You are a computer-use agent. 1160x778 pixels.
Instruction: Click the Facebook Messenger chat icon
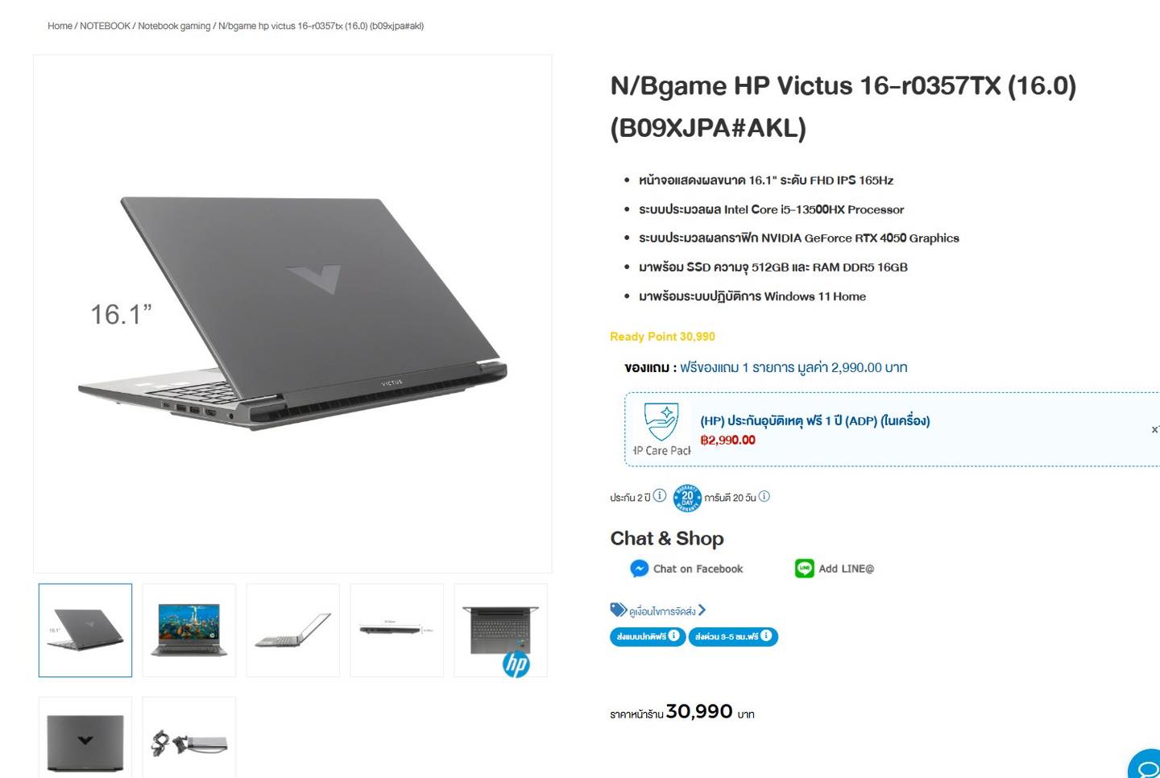pos(639,569)
